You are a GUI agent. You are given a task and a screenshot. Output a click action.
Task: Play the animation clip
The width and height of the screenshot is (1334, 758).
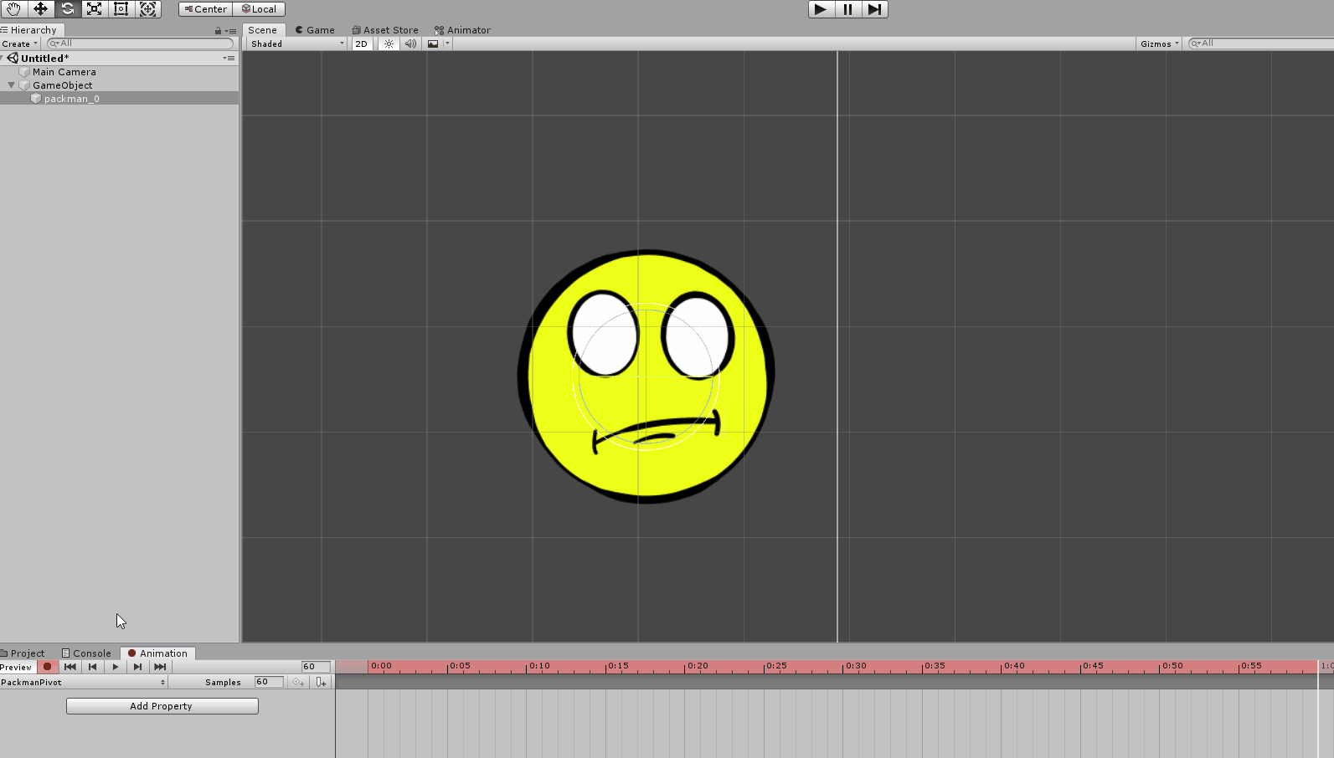116,667
